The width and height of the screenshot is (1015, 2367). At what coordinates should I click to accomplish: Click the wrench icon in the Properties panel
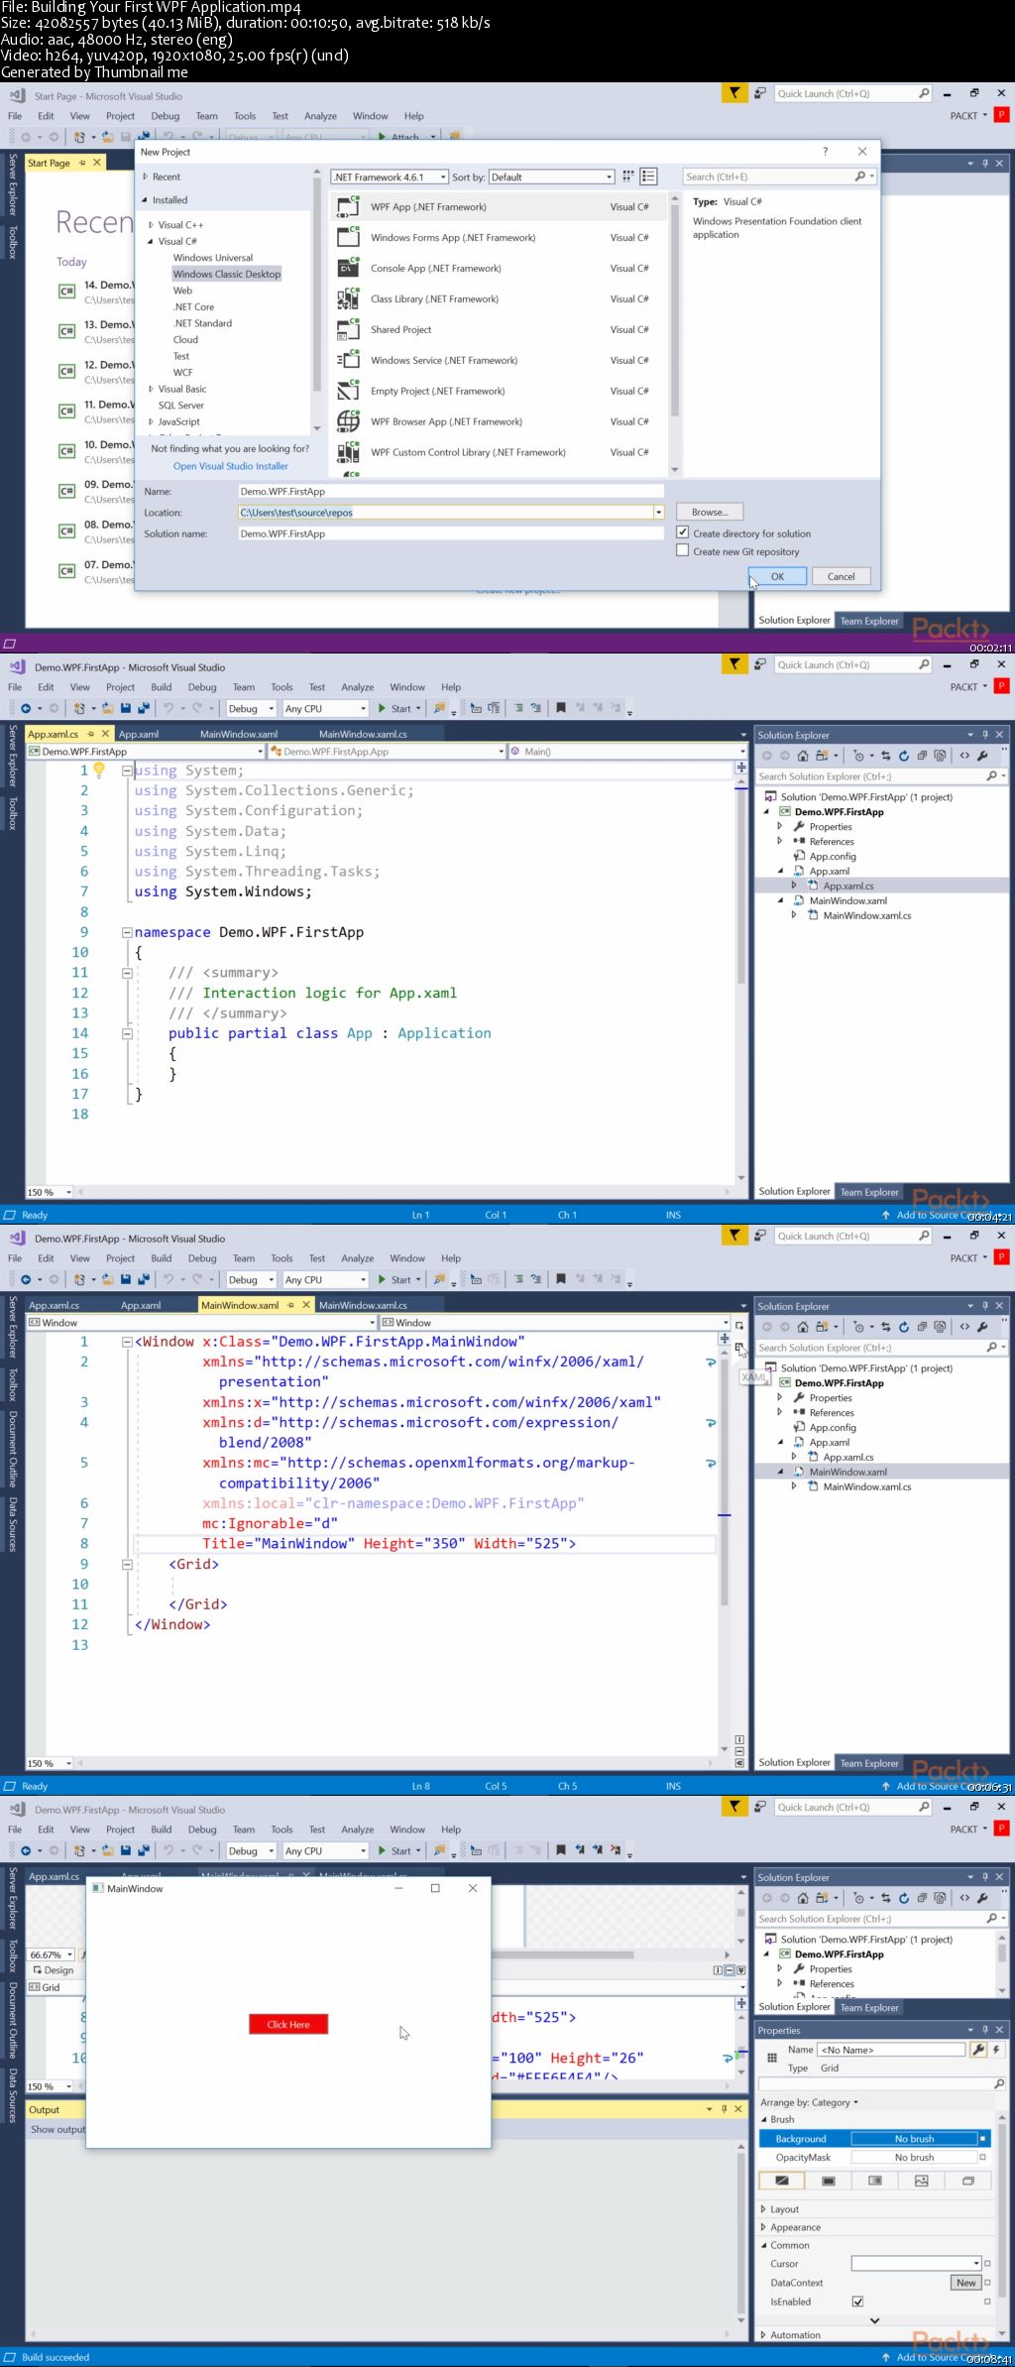point(978,2049)
